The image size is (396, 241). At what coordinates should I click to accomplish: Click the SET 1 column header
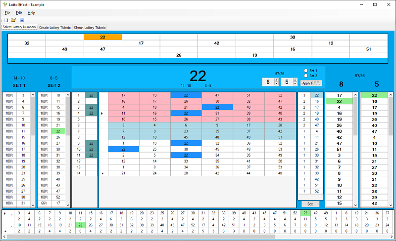coord(19,85)
